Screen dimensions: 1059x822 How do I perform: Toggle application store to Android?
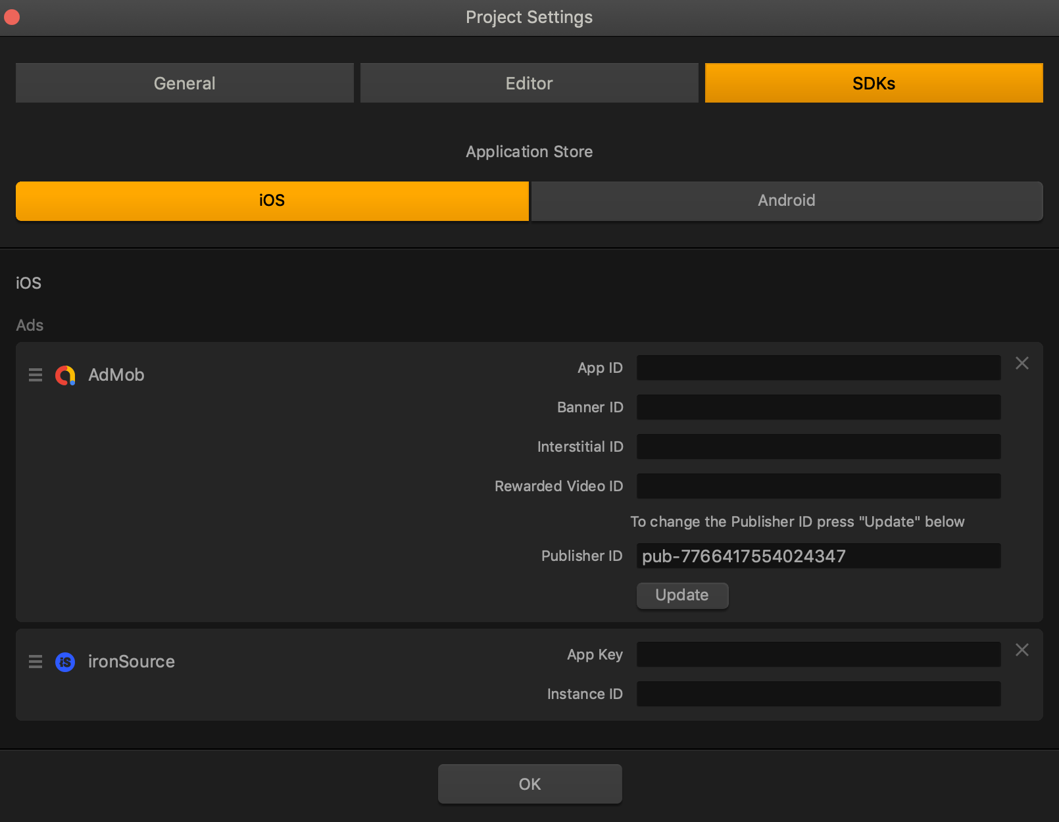[x=787, y=201]
